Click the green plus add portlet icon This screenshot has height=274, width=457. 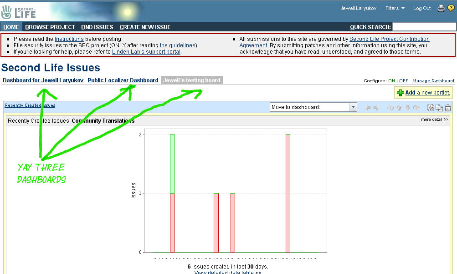coord(400,93)
